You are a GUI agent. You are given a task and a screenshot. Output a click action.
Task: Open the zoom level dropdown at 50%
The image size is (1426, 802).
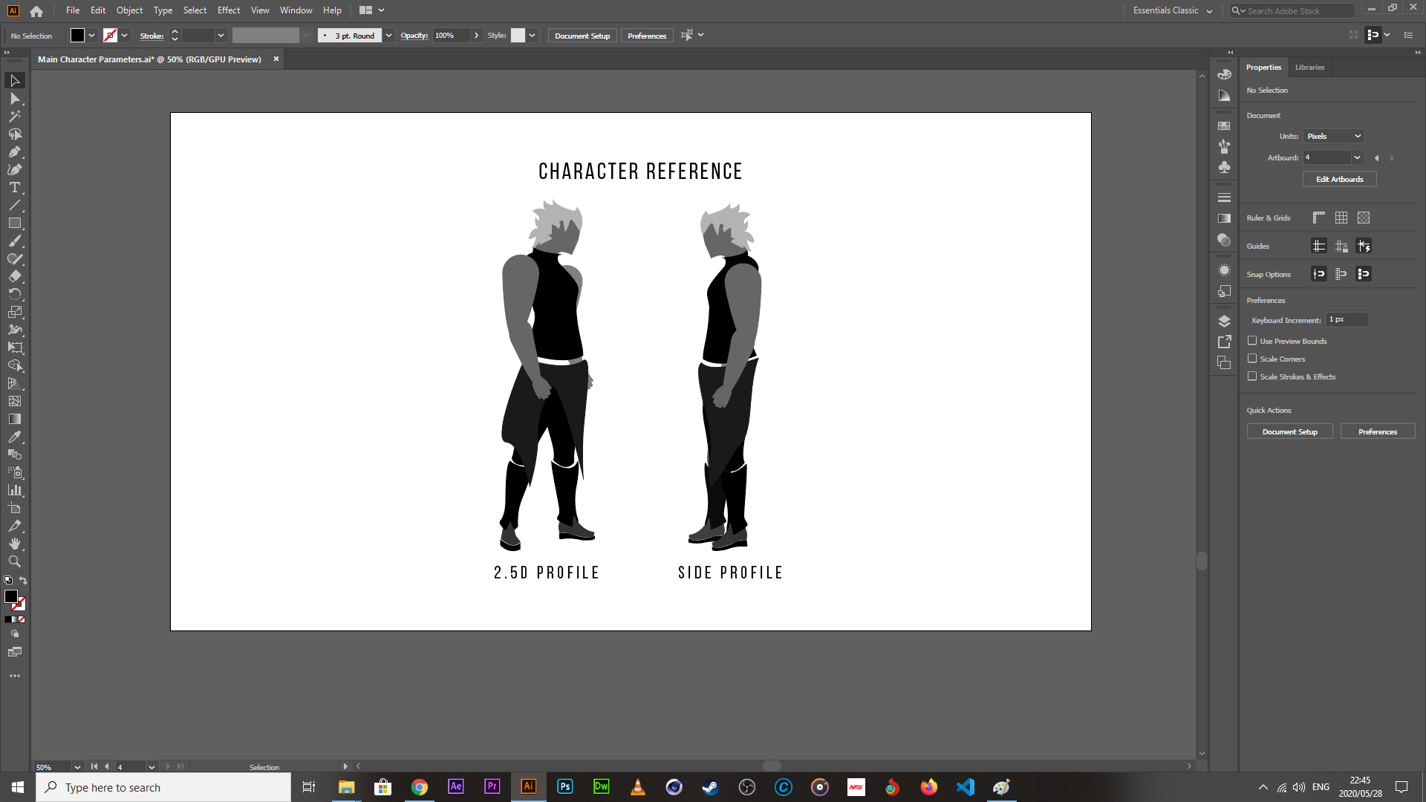77,767
